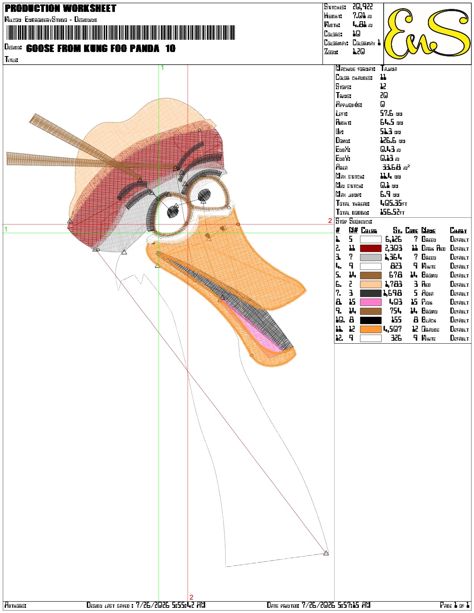474x613 pixels.
Task: Select the Orange color swatch
Action: point(371,330)
